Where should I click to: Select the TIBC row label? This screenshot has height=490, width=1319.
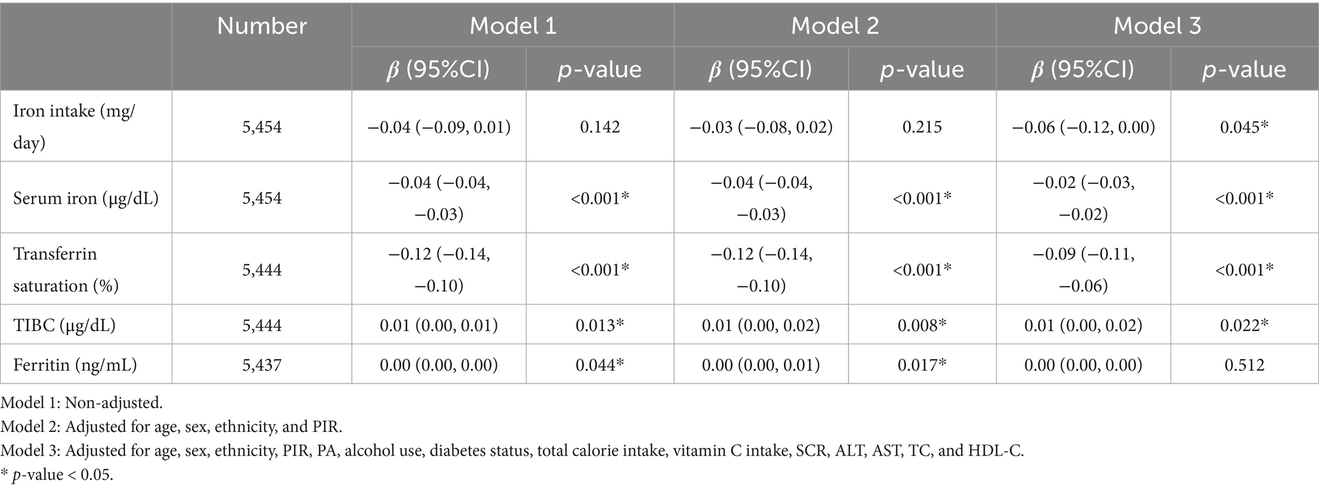click(64, 325)
